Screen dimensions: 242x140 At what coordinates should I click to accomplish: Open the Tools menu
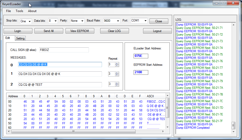pos(19,11)
